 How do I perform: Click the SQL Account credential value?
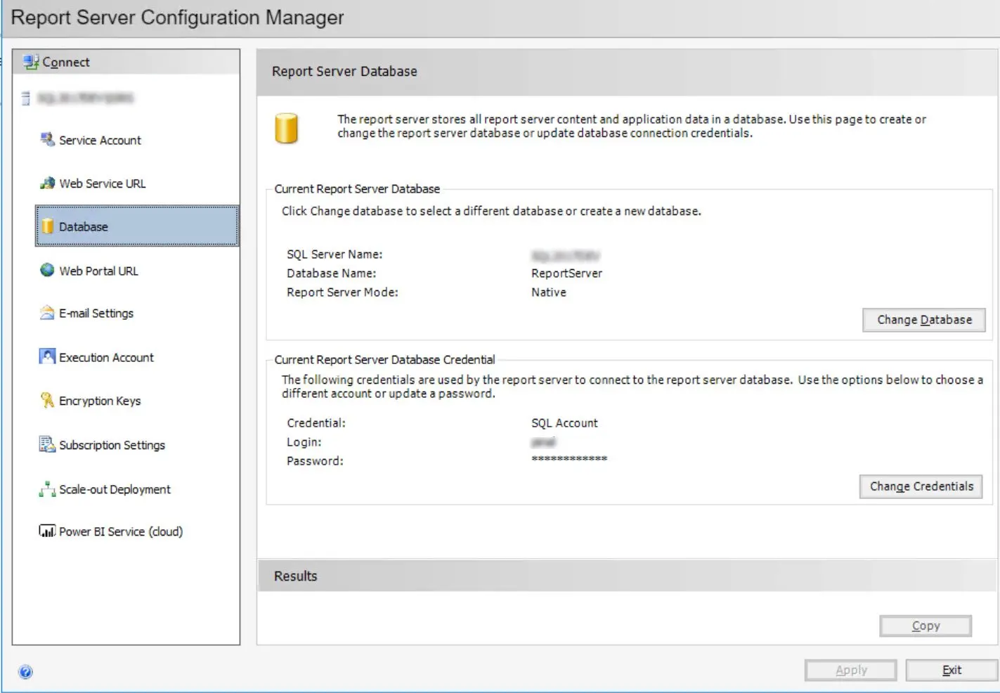(x=564, y=423)
